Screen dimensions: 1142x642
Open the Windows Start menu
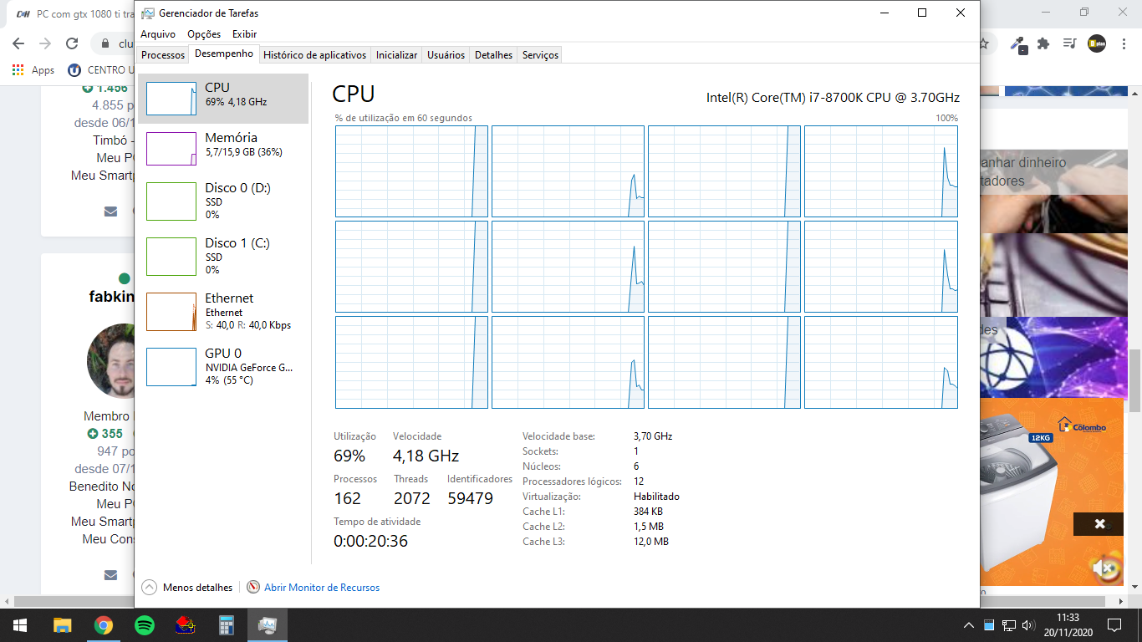click(x=20, y=625)
